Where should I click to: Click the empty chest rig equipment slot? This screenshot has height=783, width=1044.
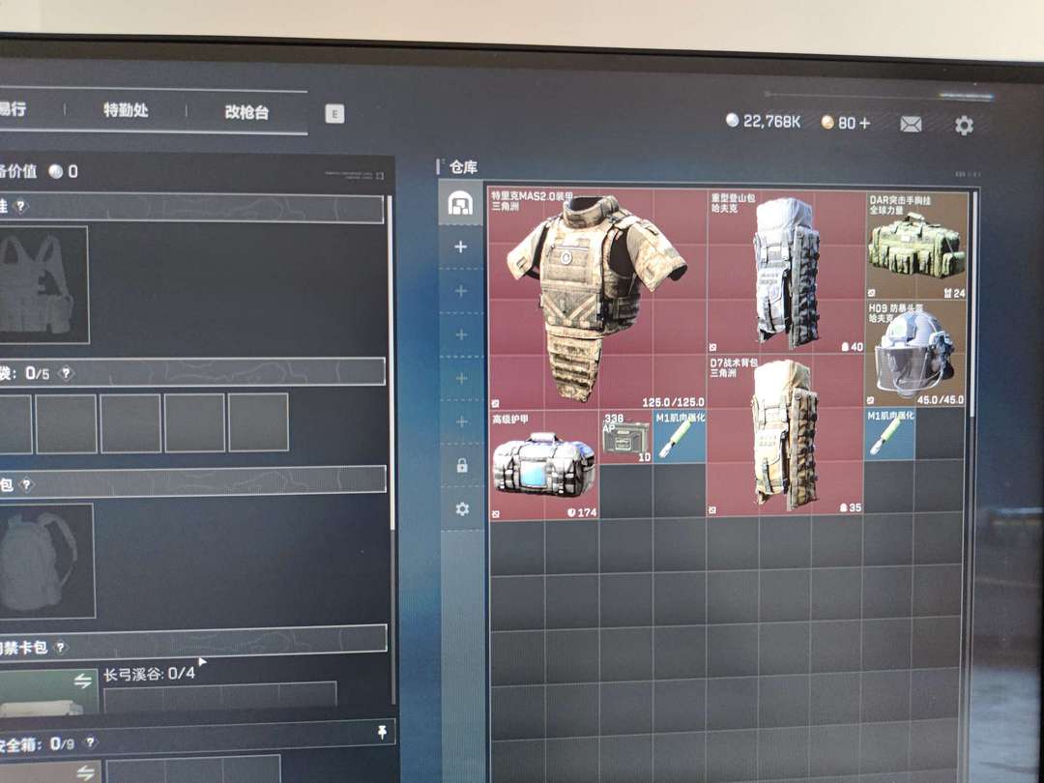tap(43, 285)
